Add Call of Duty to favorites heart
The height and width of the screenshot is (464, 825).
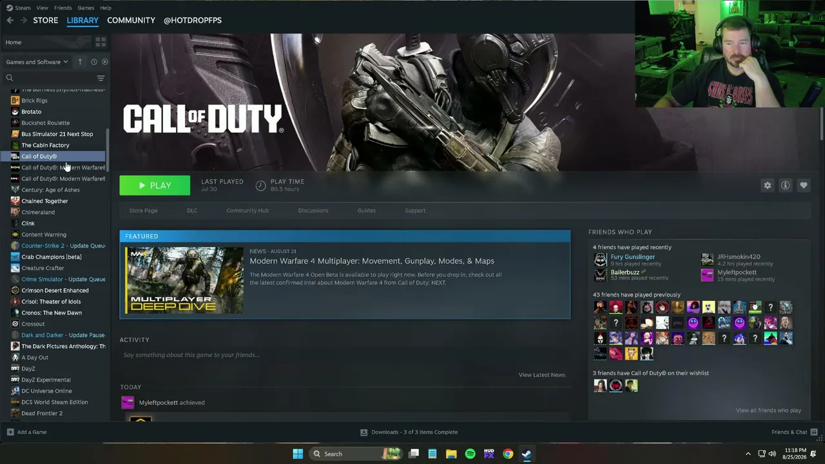click(x=803, y=185)
